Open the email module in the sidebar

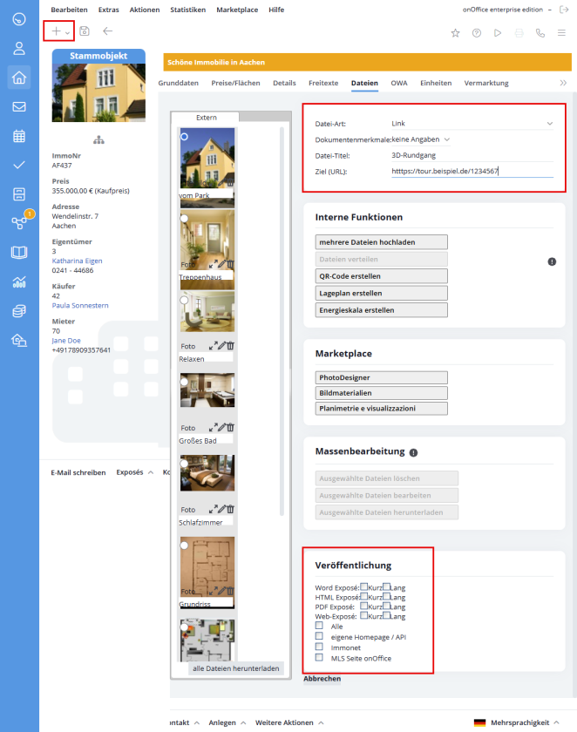coord(19,107)
